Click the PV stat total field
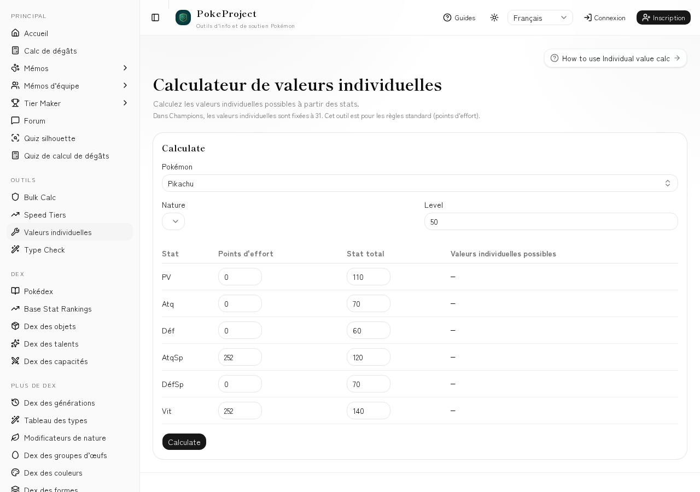This screenshot has width=700, height=492. 369,277
